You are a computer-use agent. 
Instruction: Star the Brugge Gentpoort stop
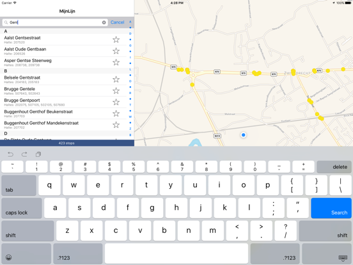coord(116,102)
